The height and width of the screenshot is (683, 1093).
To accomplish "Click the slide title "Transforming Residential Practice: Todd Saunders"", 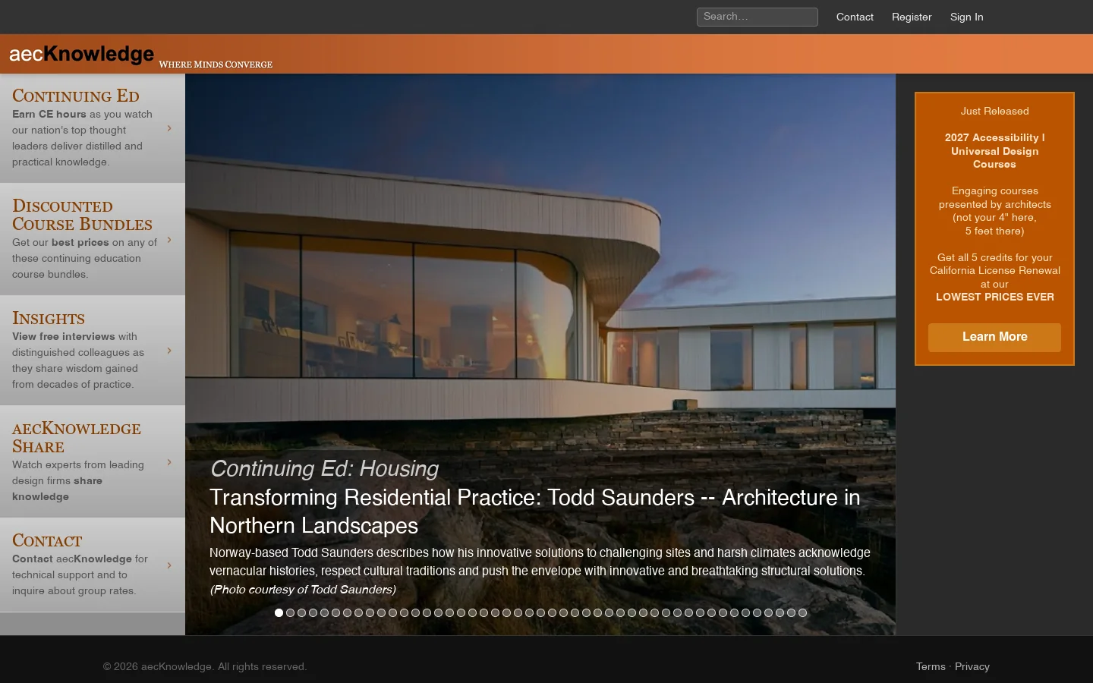I will [x=535, y=511].
